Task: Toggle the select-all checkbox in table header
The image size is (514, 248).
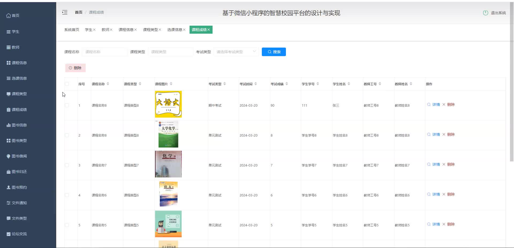Action: tap(67, 84)
